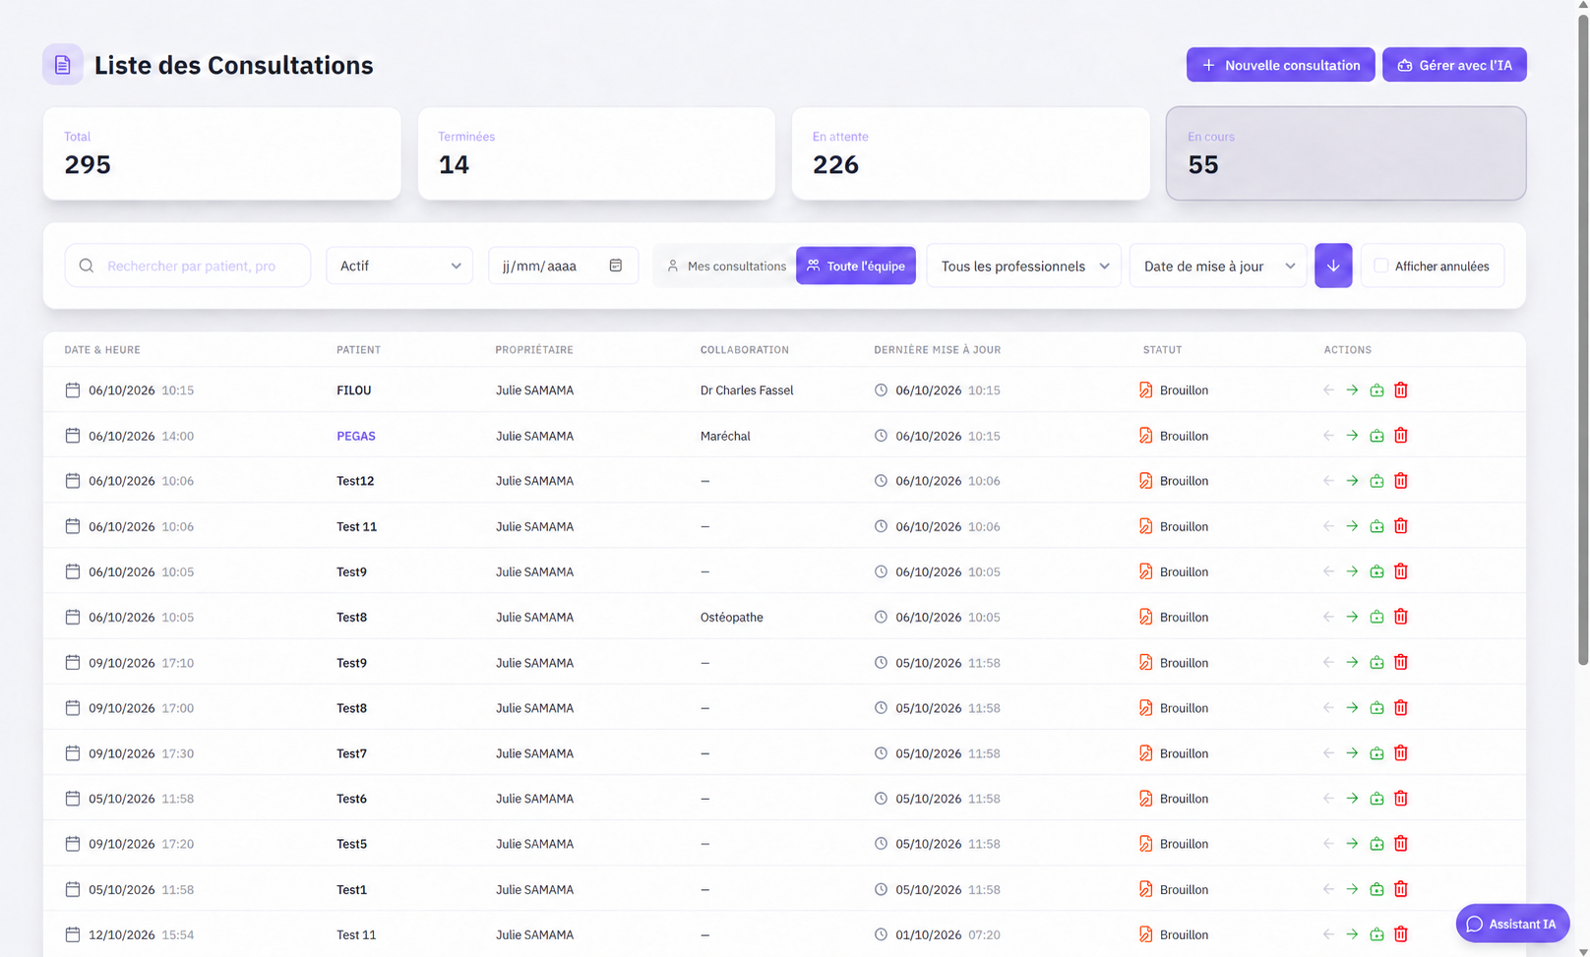Click Dr Charles Fassel collaboration cell

tap(747, 390)
